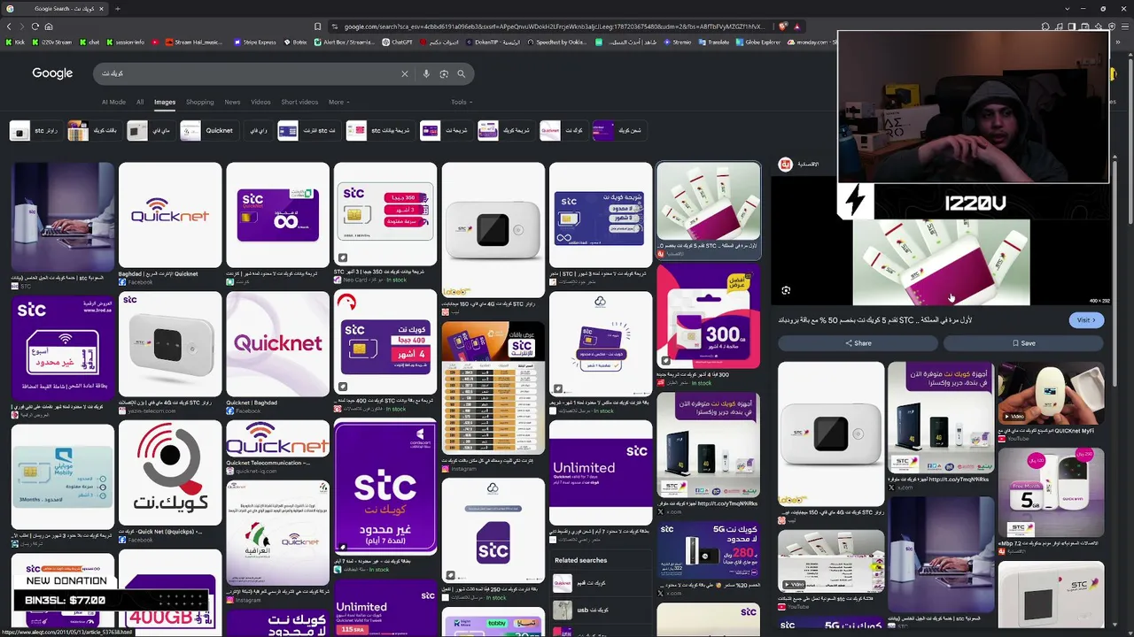The height and width of the screenshot is (637, 1134).
Task: Apply the 'راوتر stc' filter chip
Action: 35,131
